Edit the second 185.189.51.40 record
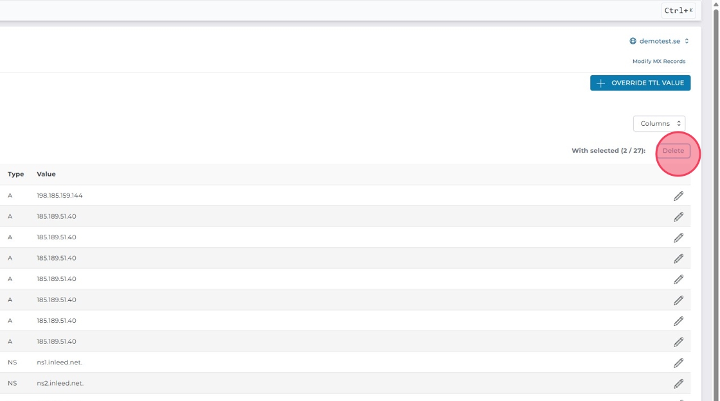The image size is (720, 401). (x=678, y=237)
